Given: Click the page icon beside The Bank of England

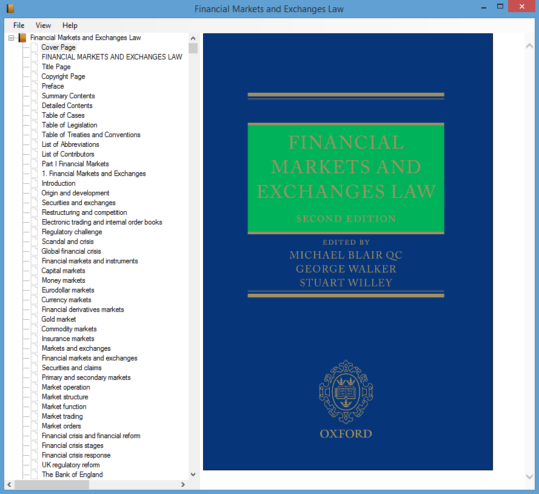Looking at the screenshot, I should [x=35, y=475].
